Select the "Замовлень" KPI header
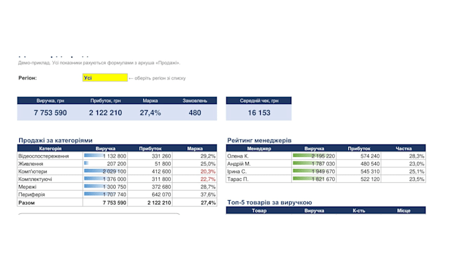Screen dimensions: 450x271 [x=195, y=101]
